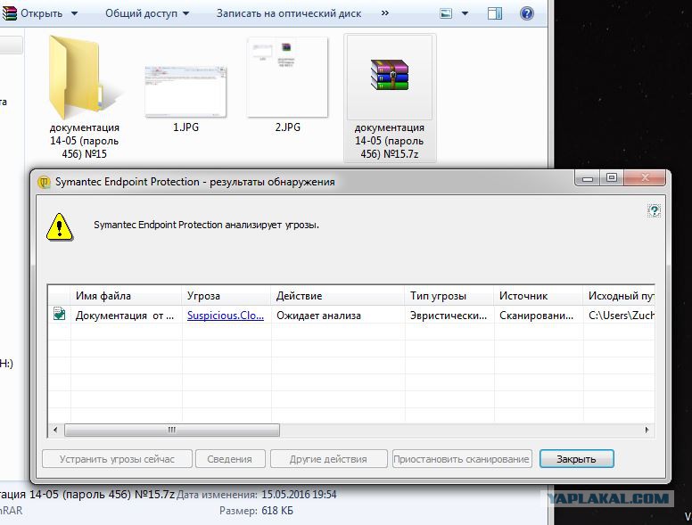Maximize the Symantec results window

pyautogui.click(x=612, y=177)
